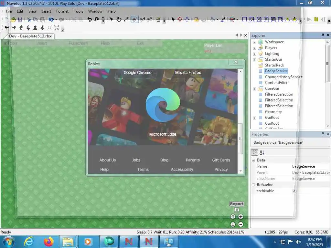Click the Reset rewind button

(x=323, y=19)
